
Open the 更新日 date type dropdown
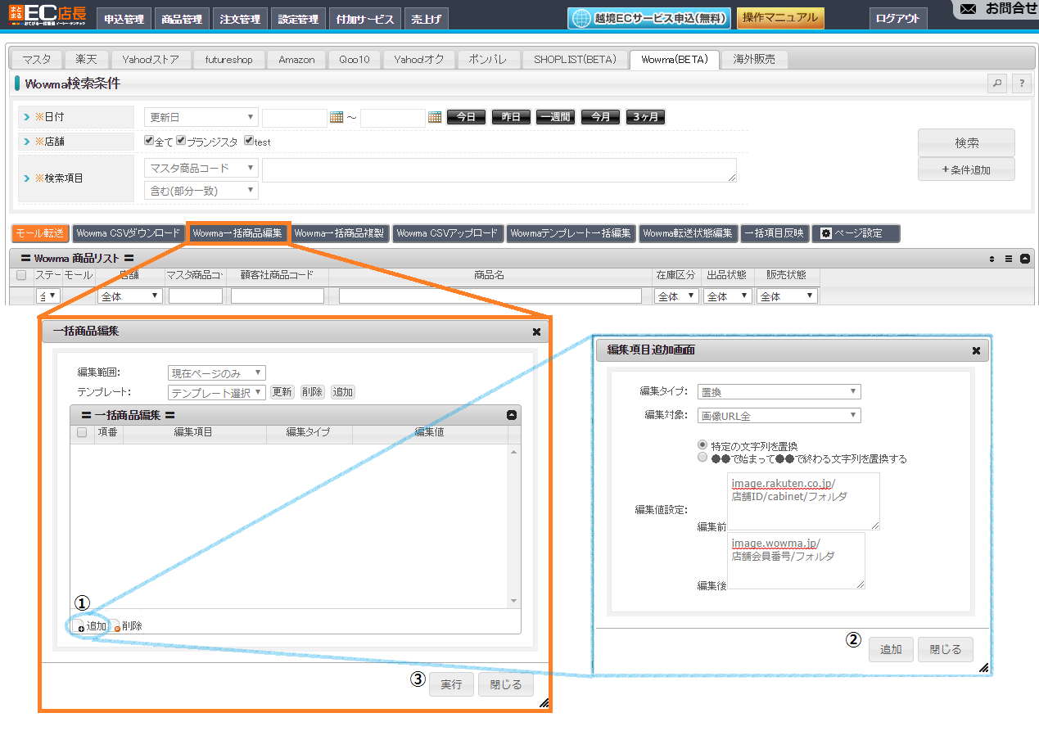point(201,117)
